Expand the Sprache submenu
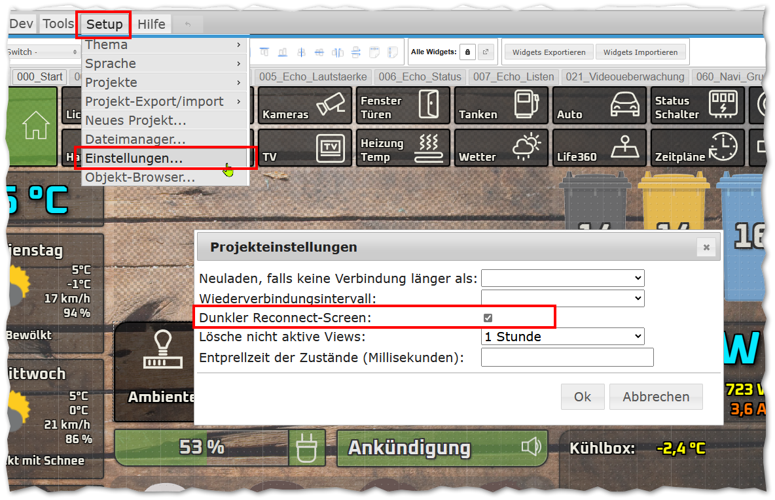This screenshot has height=500, width=775. tap(165, 63)
